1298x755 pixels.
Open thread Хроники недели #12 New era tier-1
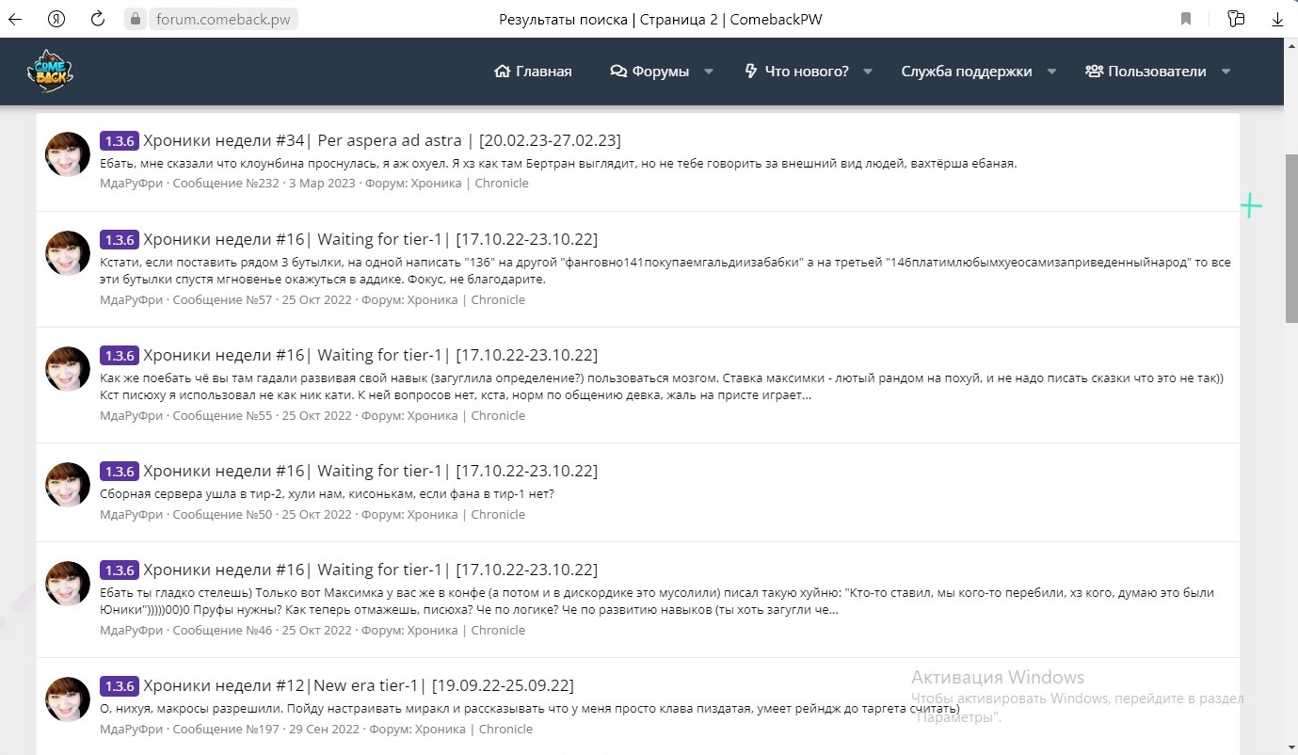point(358,685)
